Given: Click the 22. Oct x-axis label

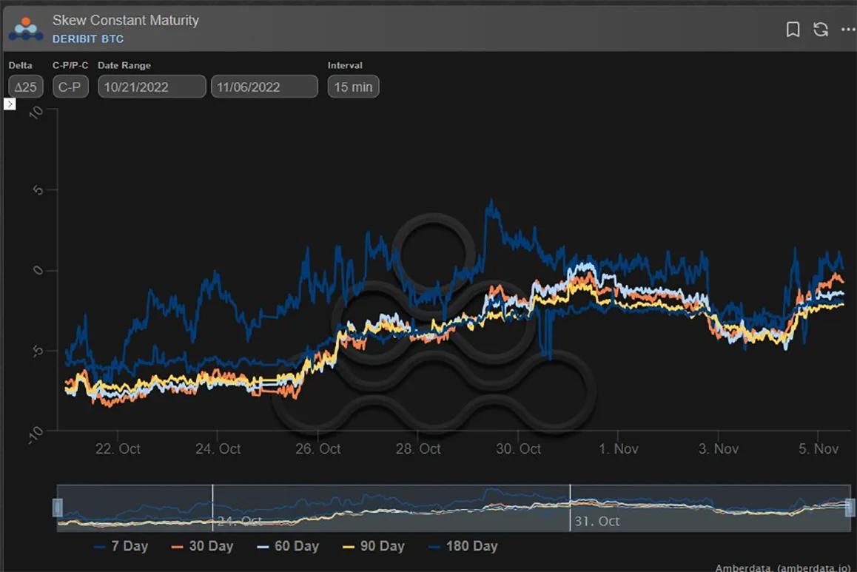Looking at the screenshot, I should pyautogui.click(x=118, y=448).
